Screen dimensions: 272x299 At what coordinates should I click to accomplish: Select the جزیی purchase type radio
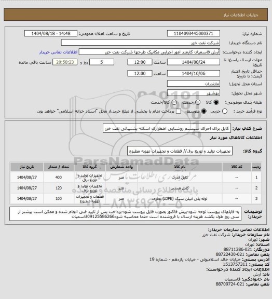(x=225, y=111)
